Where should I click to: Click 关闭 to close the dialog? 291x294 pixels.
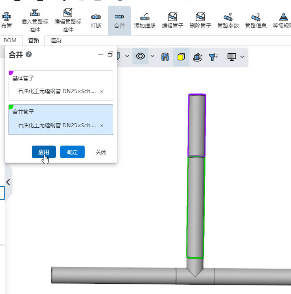click(x=101, y=152)
